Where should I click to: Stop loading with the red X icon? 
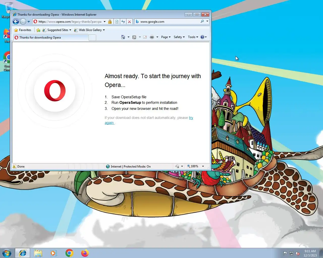(x=129, y=22)
